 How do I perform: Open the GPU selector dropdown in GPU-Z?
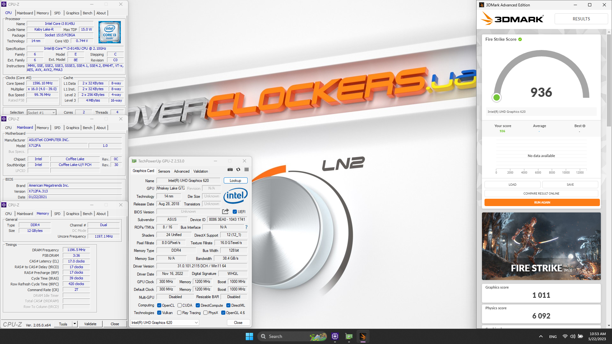(x=165, y=323)
